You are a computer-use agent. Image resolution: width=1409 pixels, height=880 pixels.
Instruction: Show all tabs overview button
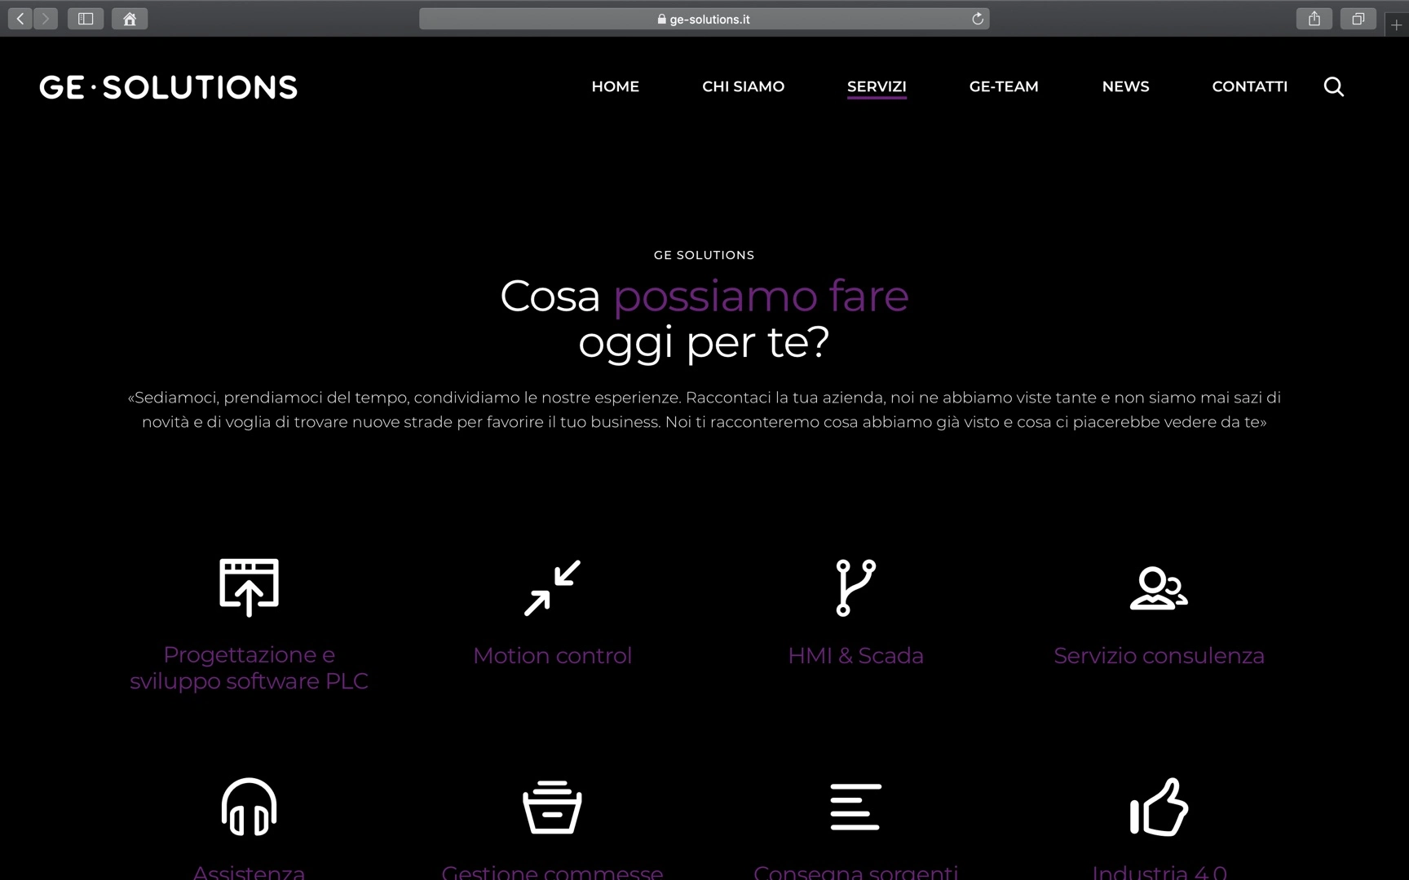pyautogui.click(x=1358, y=19)
